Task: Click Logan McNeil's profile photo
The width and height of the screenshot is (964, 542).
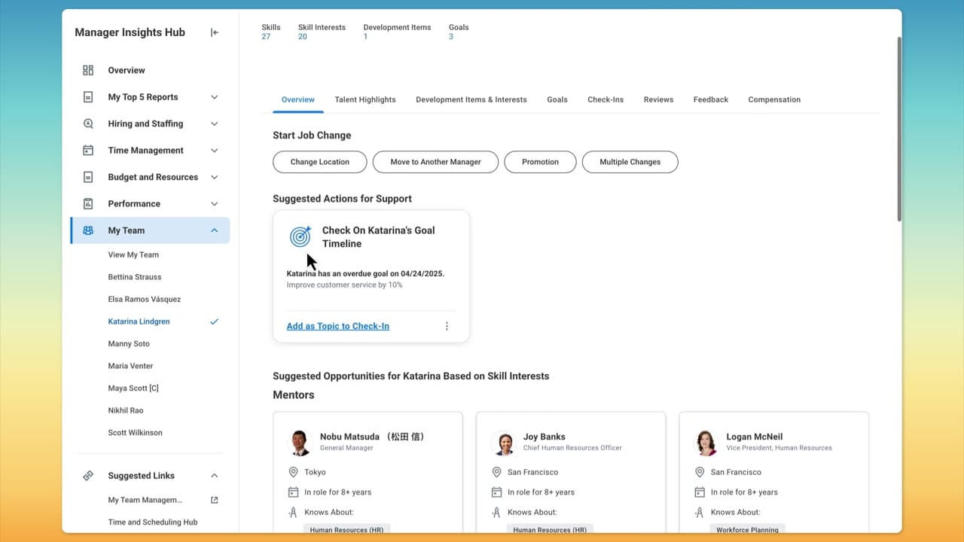Action: click(x=706, y=443)
